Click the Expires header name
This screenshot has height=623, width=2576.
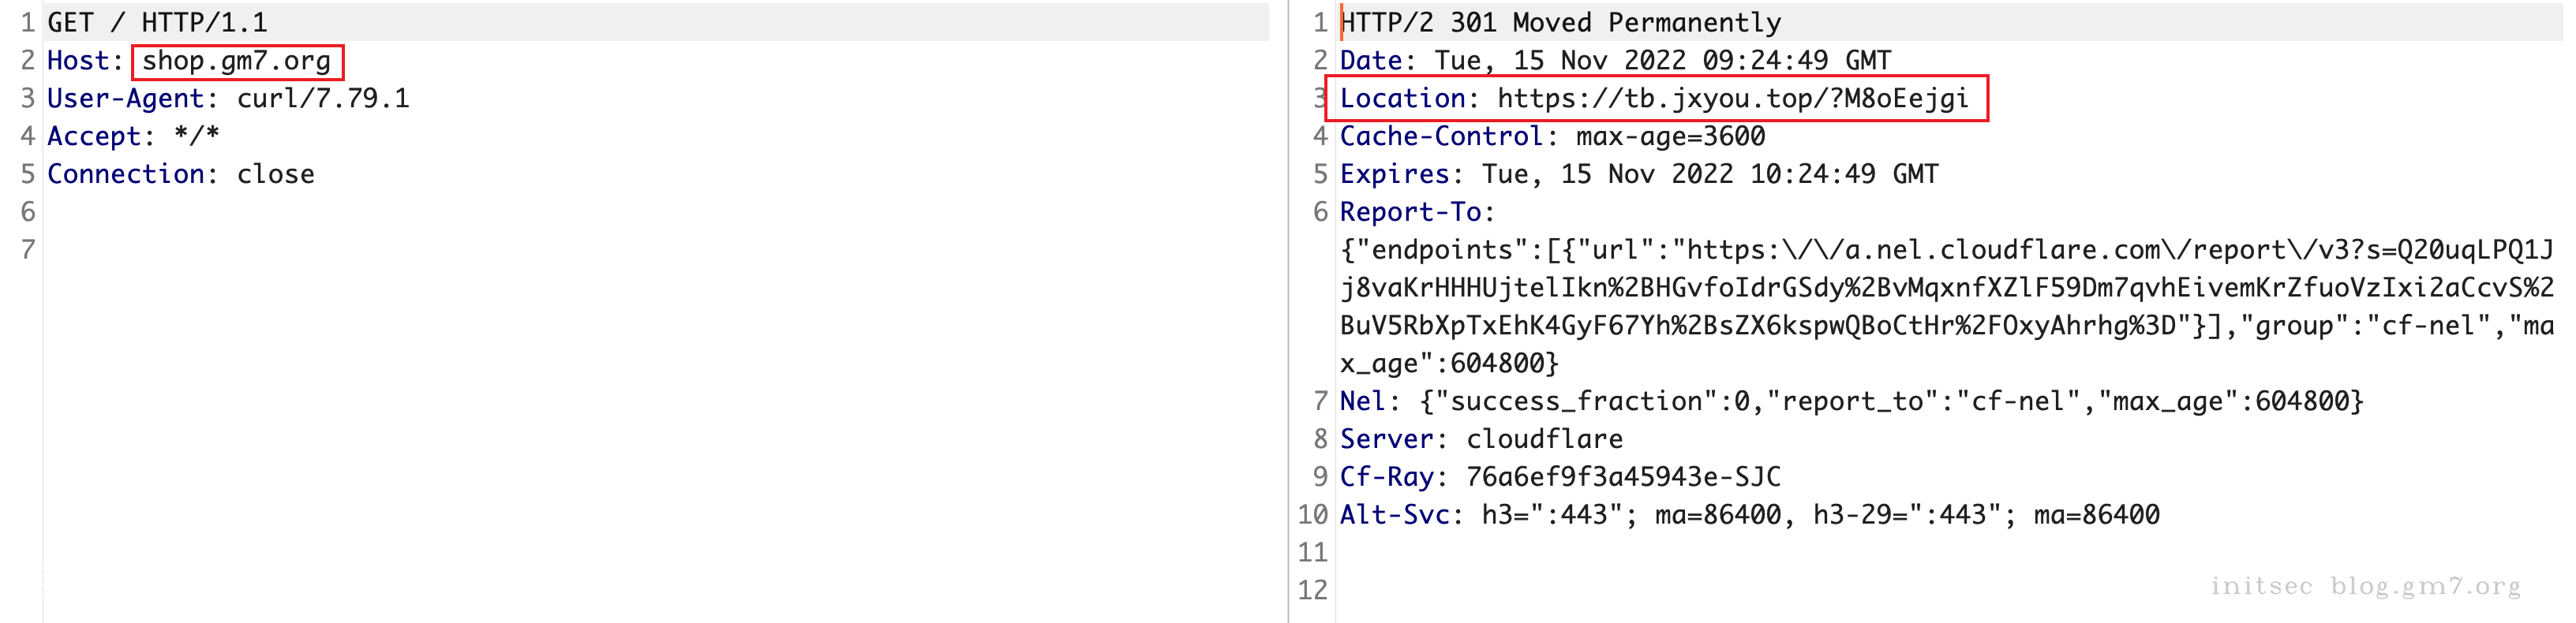click(x=1394, y=174)
